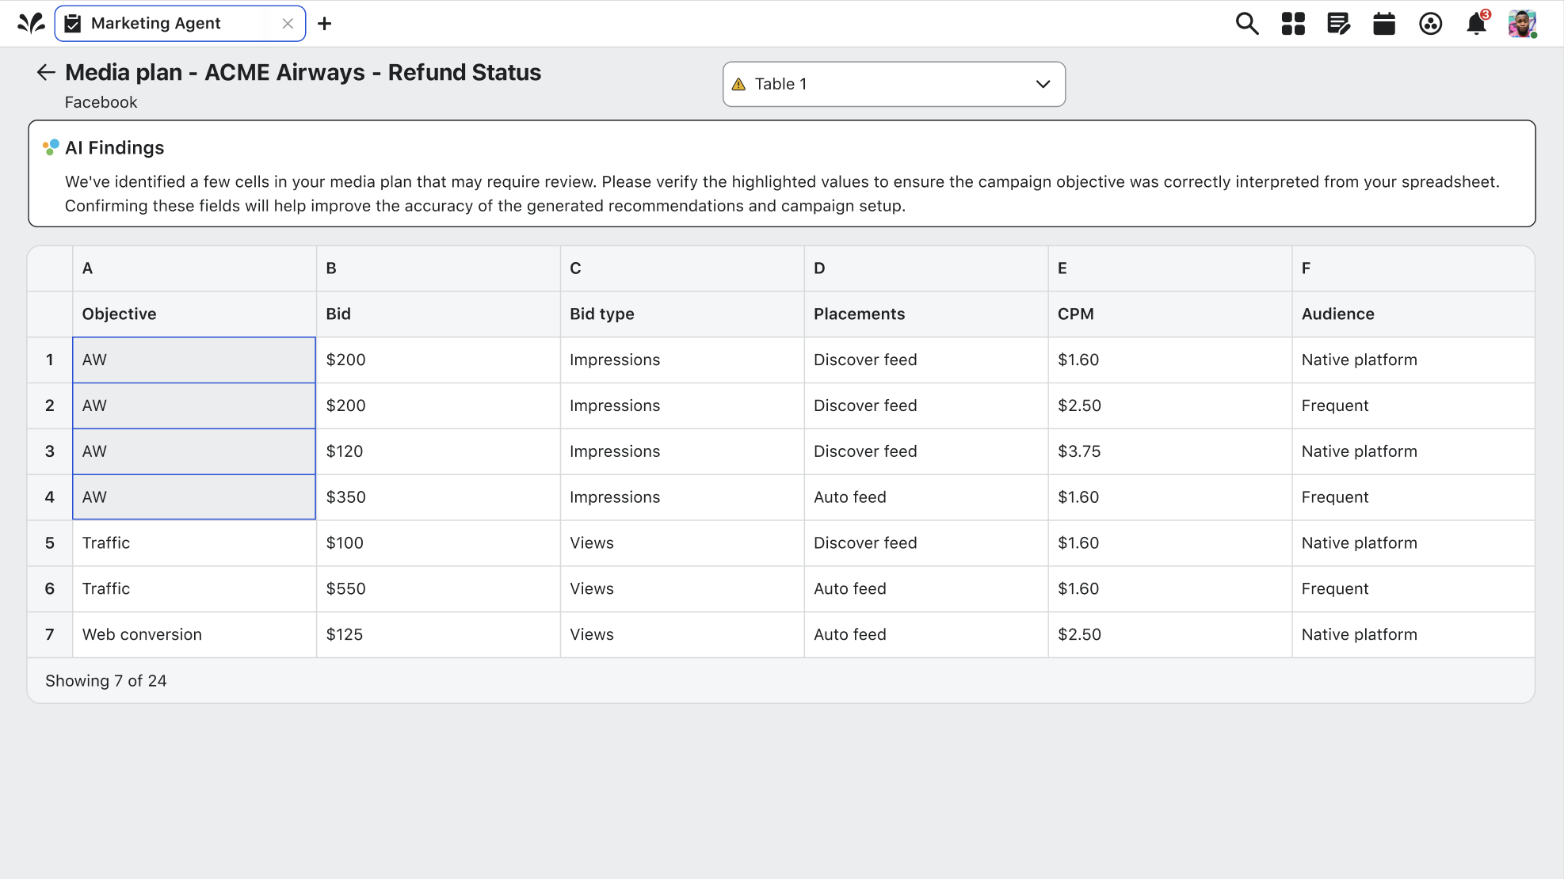Screen dimensions: 1564x879
Task: Click column header E
Action: point(1170,268)
